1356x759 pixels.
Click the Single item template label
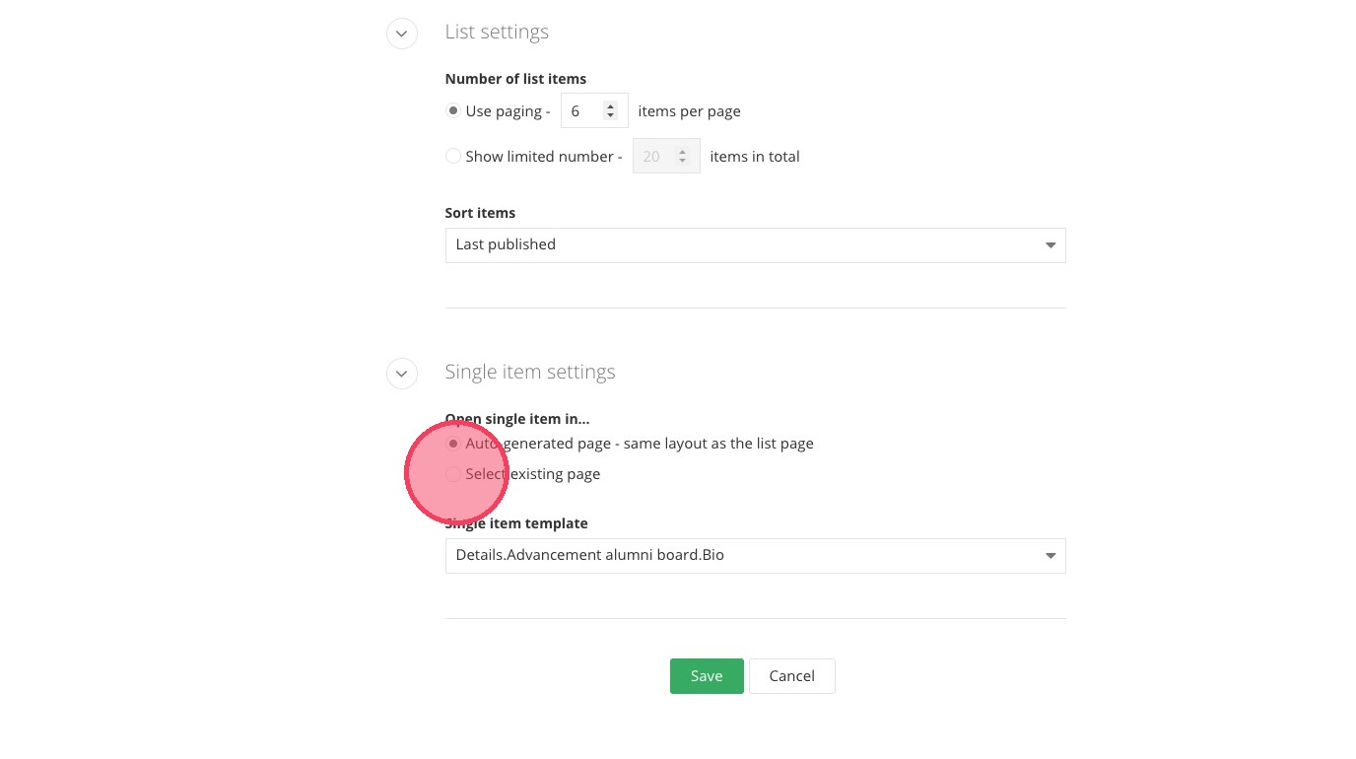(x=516, y=523)
